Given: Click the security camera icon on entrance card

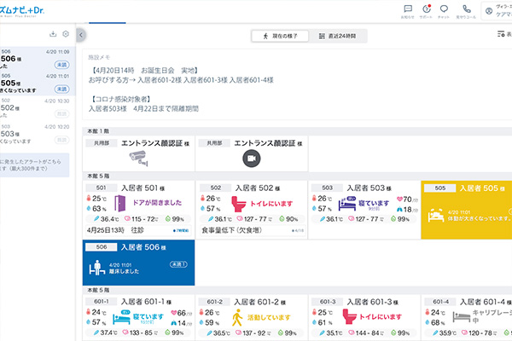Looking at the screenshot, I should pyautogui.click(x=139, y=158).
